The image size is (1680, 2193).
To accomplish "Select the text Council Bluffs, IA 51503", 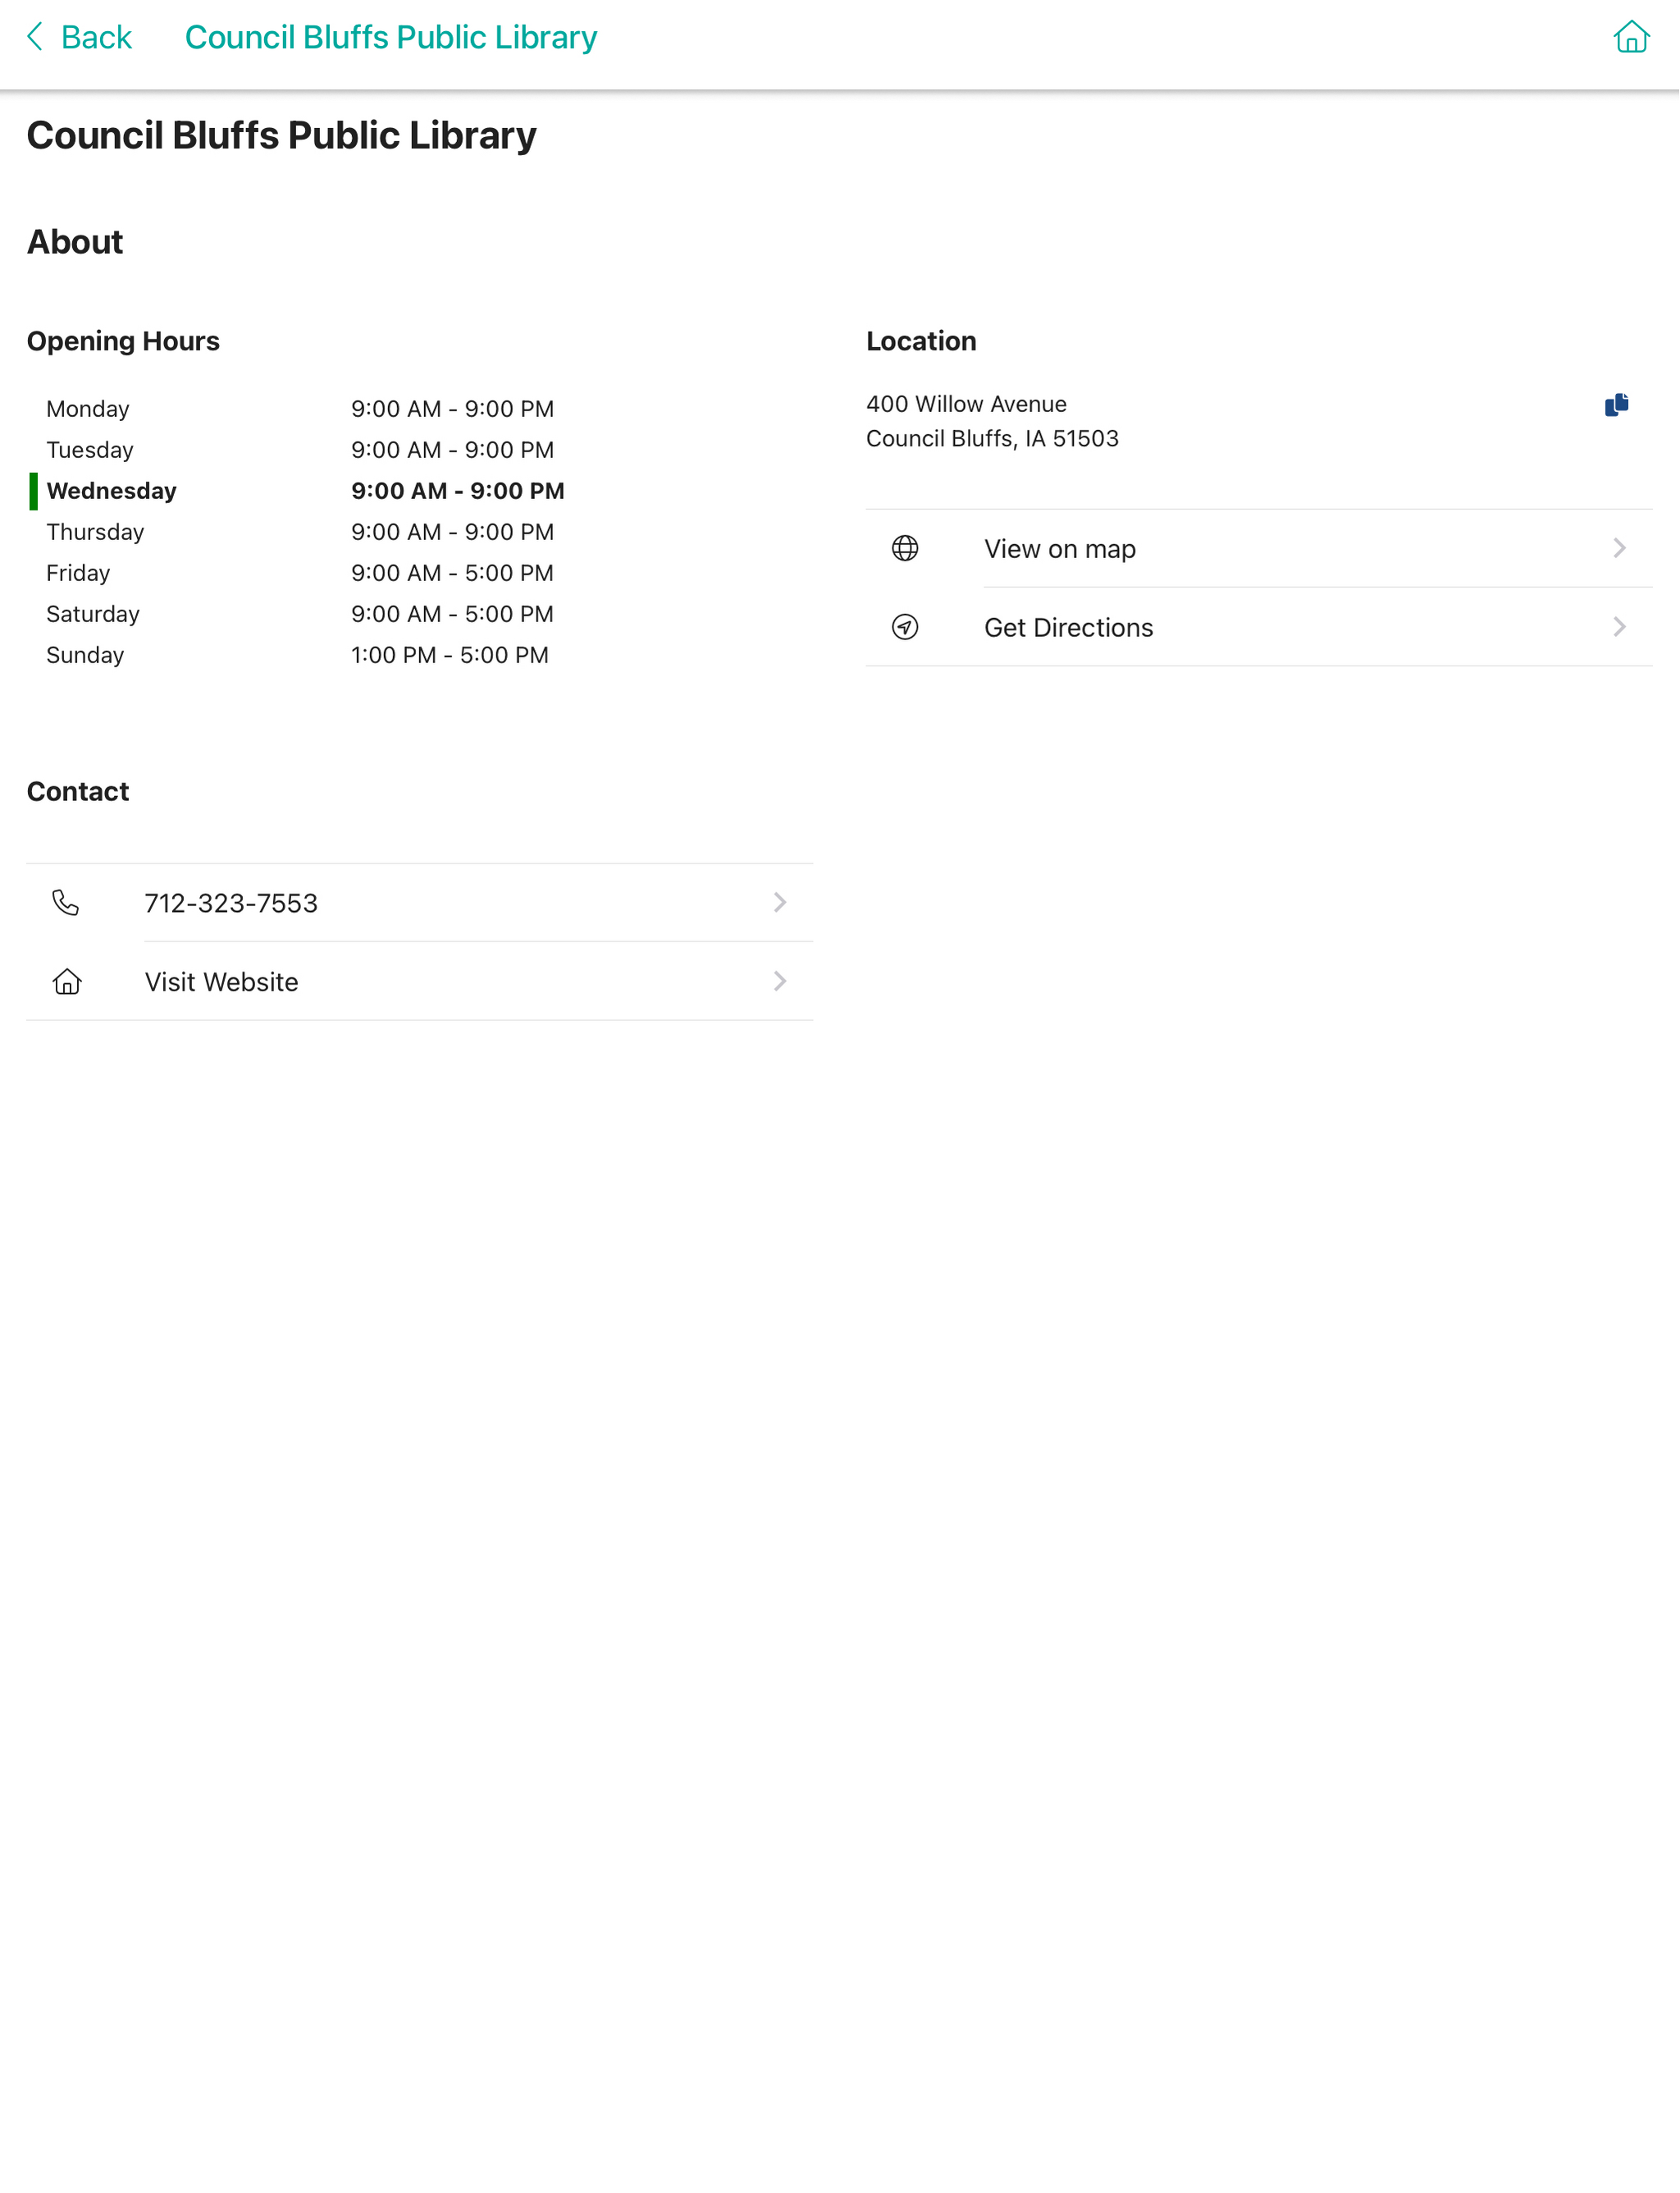I will click(992, 438).
